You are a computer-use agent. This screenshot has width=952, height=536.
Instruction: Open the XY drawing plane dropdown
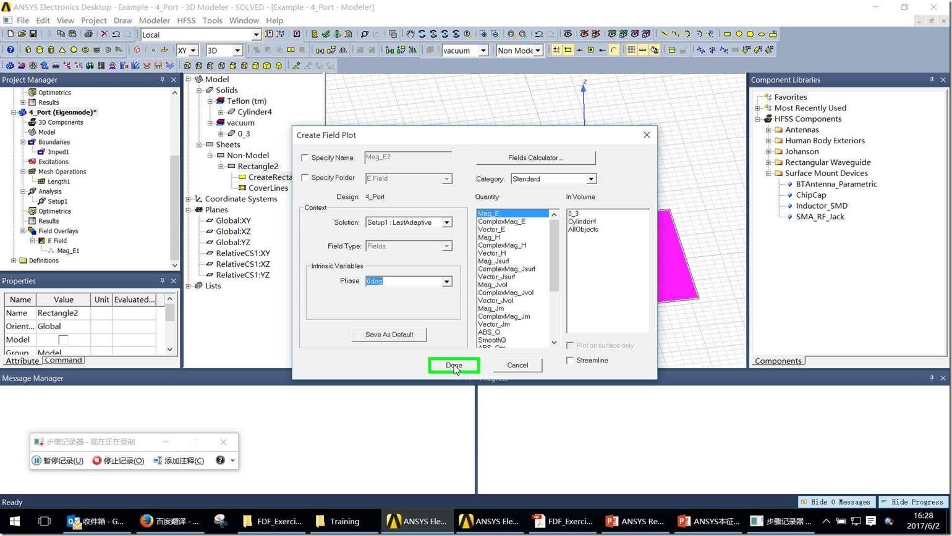point(193,51)
